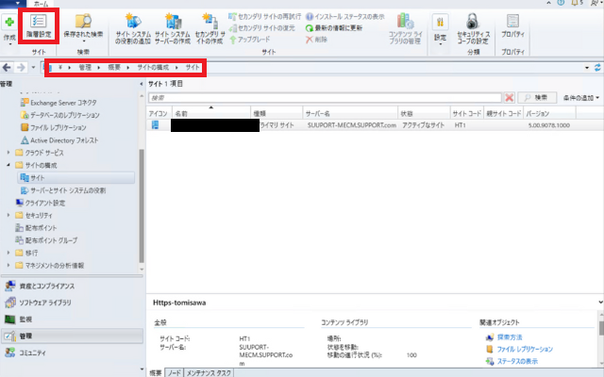Switch to the メンテナンス タスク tab

coord(210,372)
